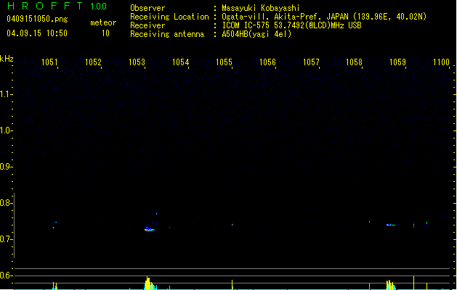Viewport: 457px width, 290px height.
Task: Select the file name 0409151050.png
Action: pyautogui.click(x=37, y=19)
